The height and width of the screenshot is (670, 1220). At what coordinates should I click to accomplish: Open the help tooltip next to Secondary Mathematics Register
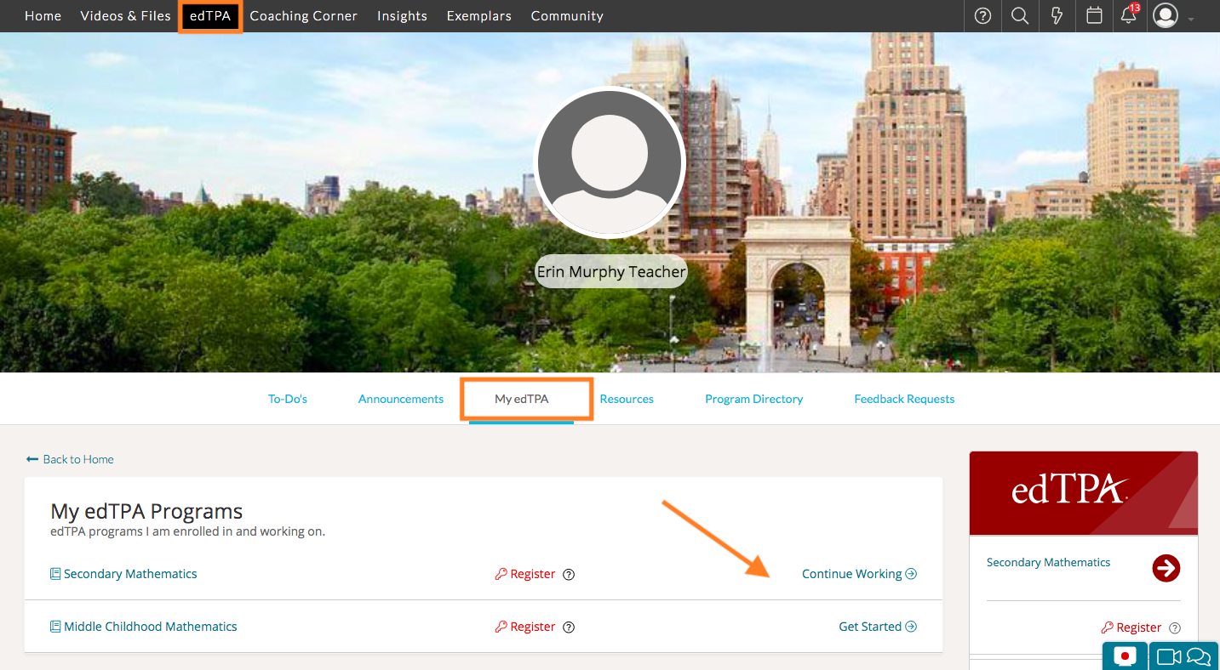pyautogui.click(x=568, y=574)
